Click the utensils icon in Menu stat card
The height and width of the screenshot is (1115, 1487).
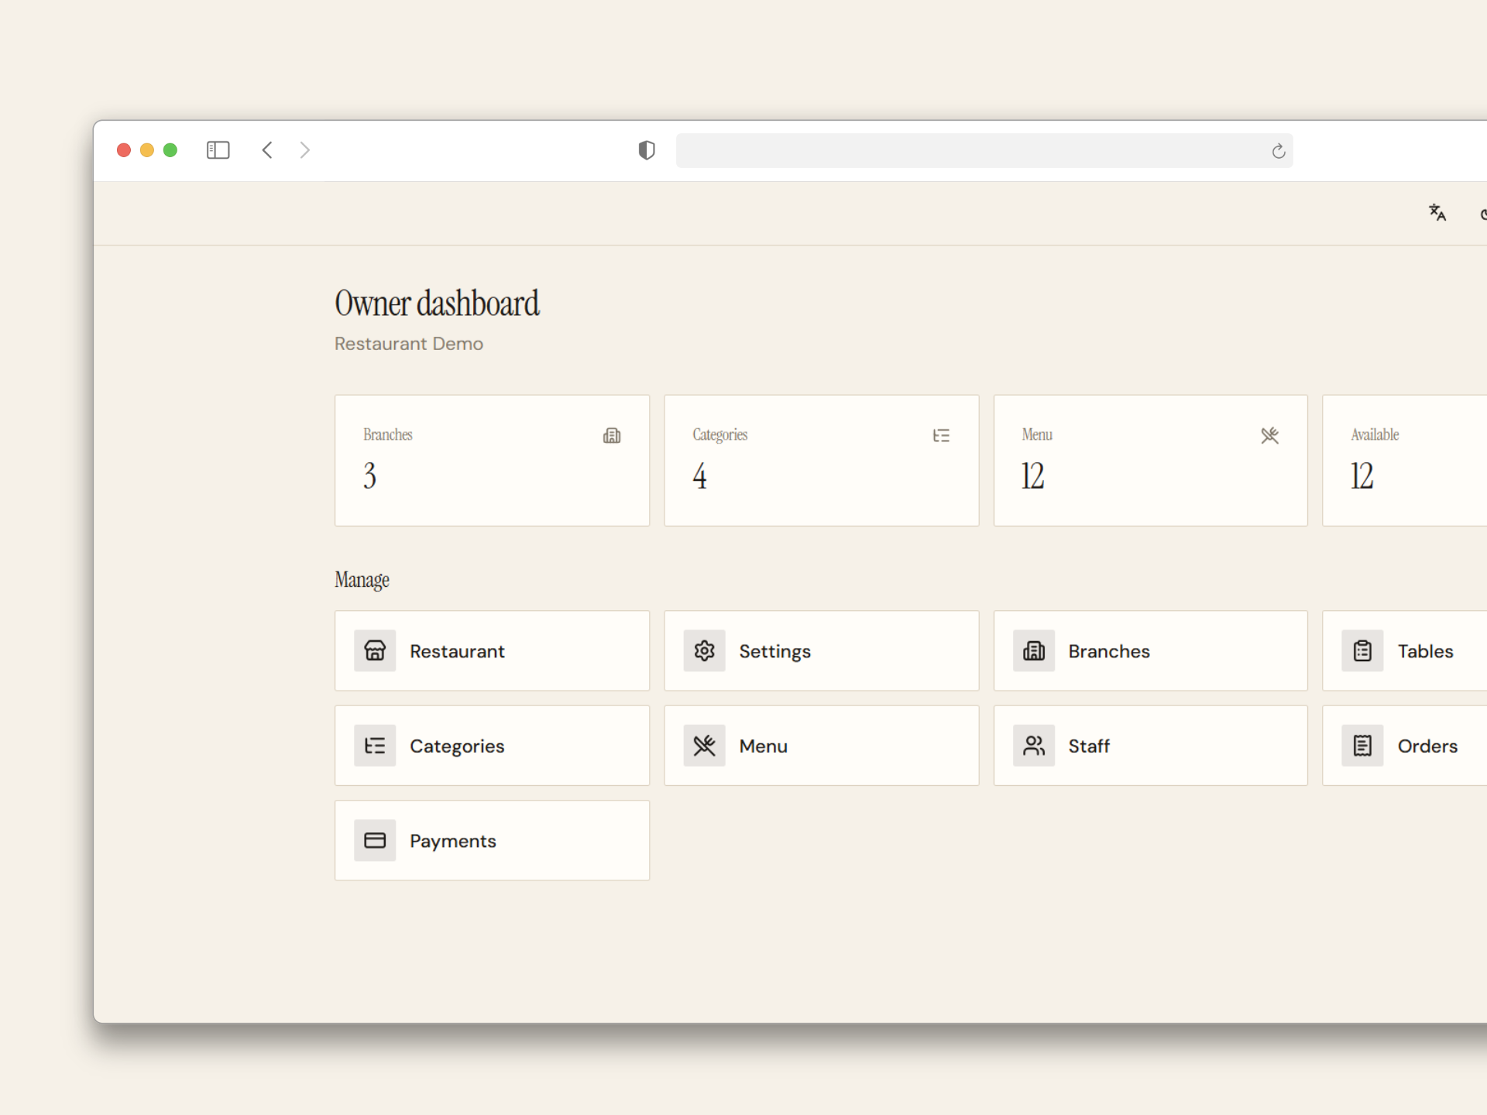(x=1269, y=436)
